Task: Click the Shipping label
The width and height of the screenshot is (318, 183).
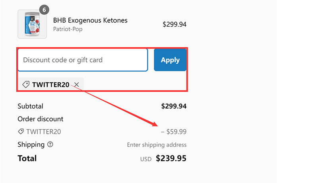Action: point(31,144)
